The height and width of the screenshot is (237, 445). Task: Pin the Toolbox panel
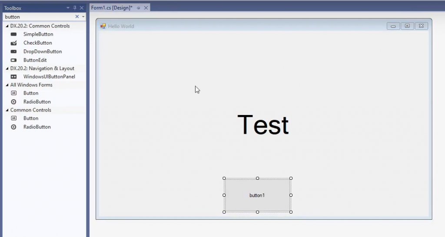point(75,8)
